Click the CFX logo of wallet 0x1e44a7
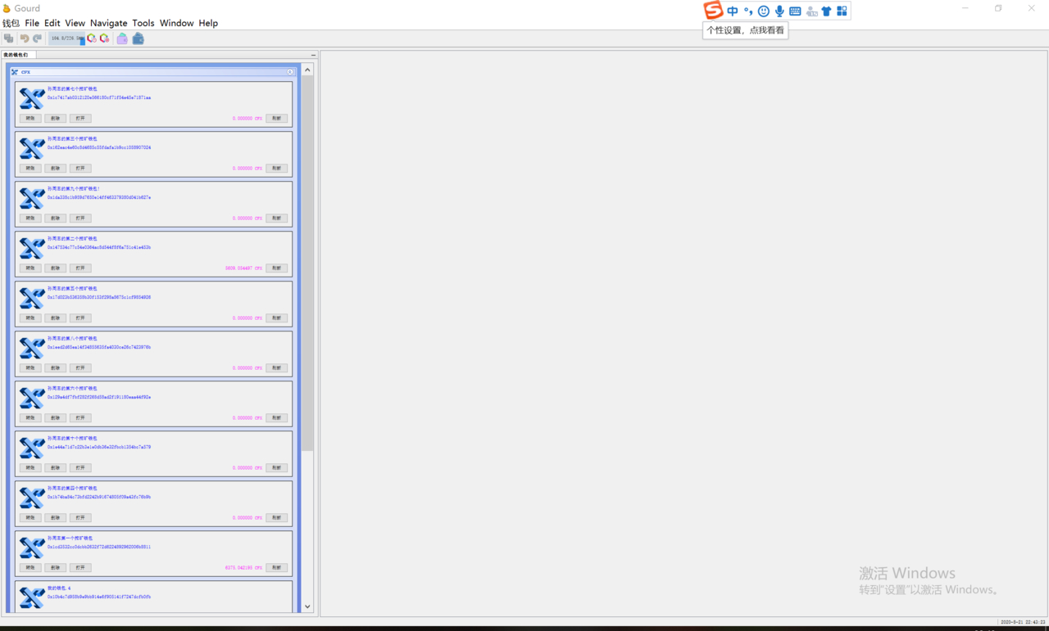This screenshot has width=1049, height=631. [x=32, y=448]
